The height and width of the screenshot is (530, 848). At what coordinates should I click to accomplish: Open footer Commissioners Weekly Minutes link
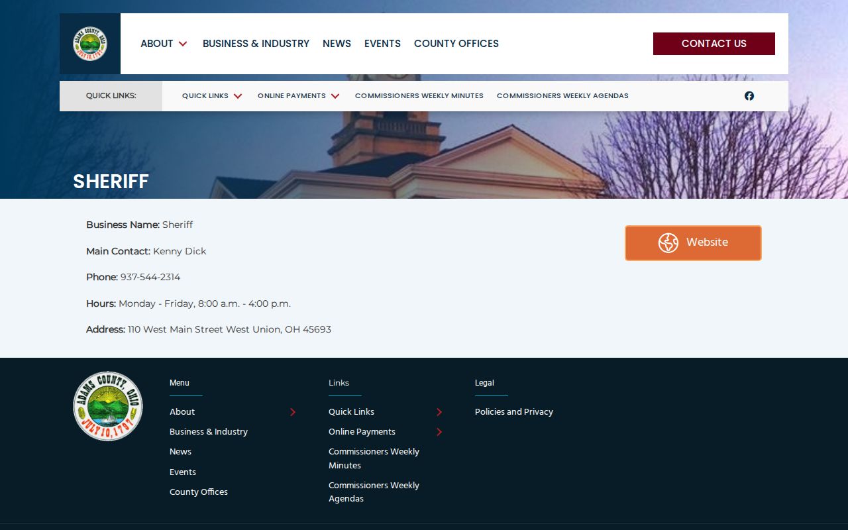click(x=374, y=458)
